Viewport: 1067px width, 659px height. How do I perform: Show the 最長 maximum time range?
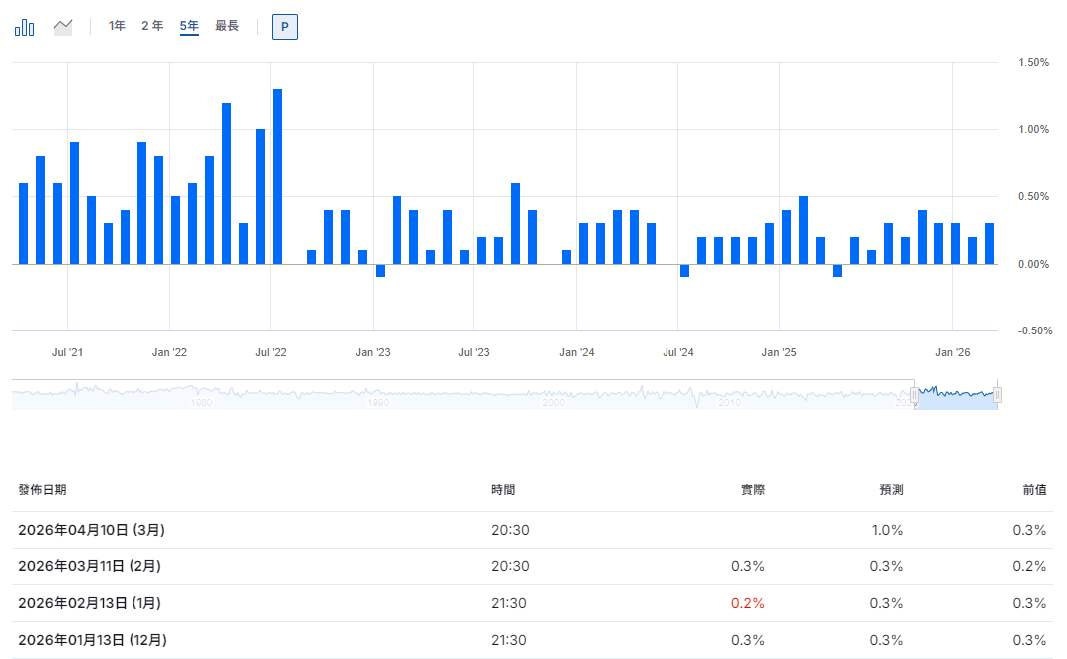click(227, 26)
